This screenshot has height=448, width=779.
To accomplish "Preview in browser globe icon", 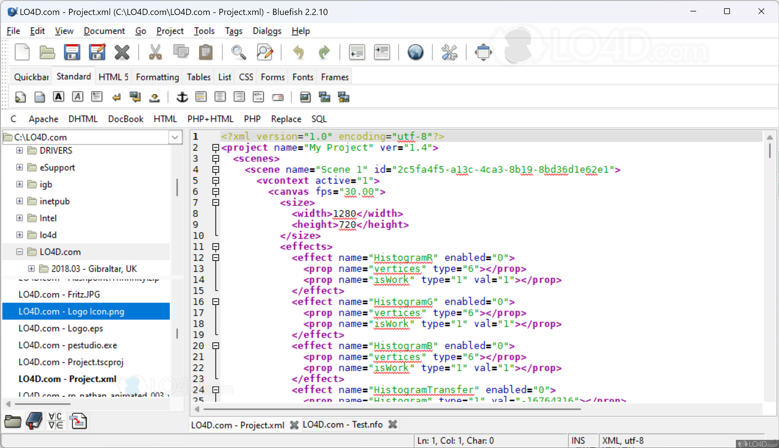I will point(415,52).
